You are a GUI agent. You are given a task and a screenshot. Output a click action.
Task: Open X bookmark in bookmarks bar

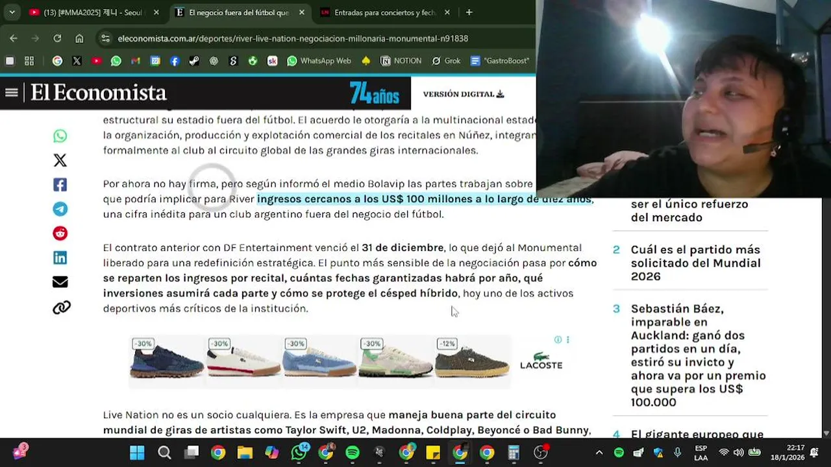[x=77, y=61]
